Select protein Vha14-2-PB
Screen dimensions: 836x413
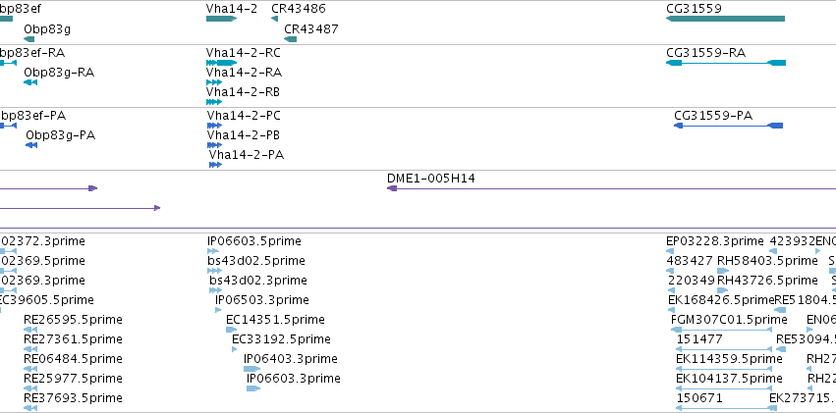(214, 145)
